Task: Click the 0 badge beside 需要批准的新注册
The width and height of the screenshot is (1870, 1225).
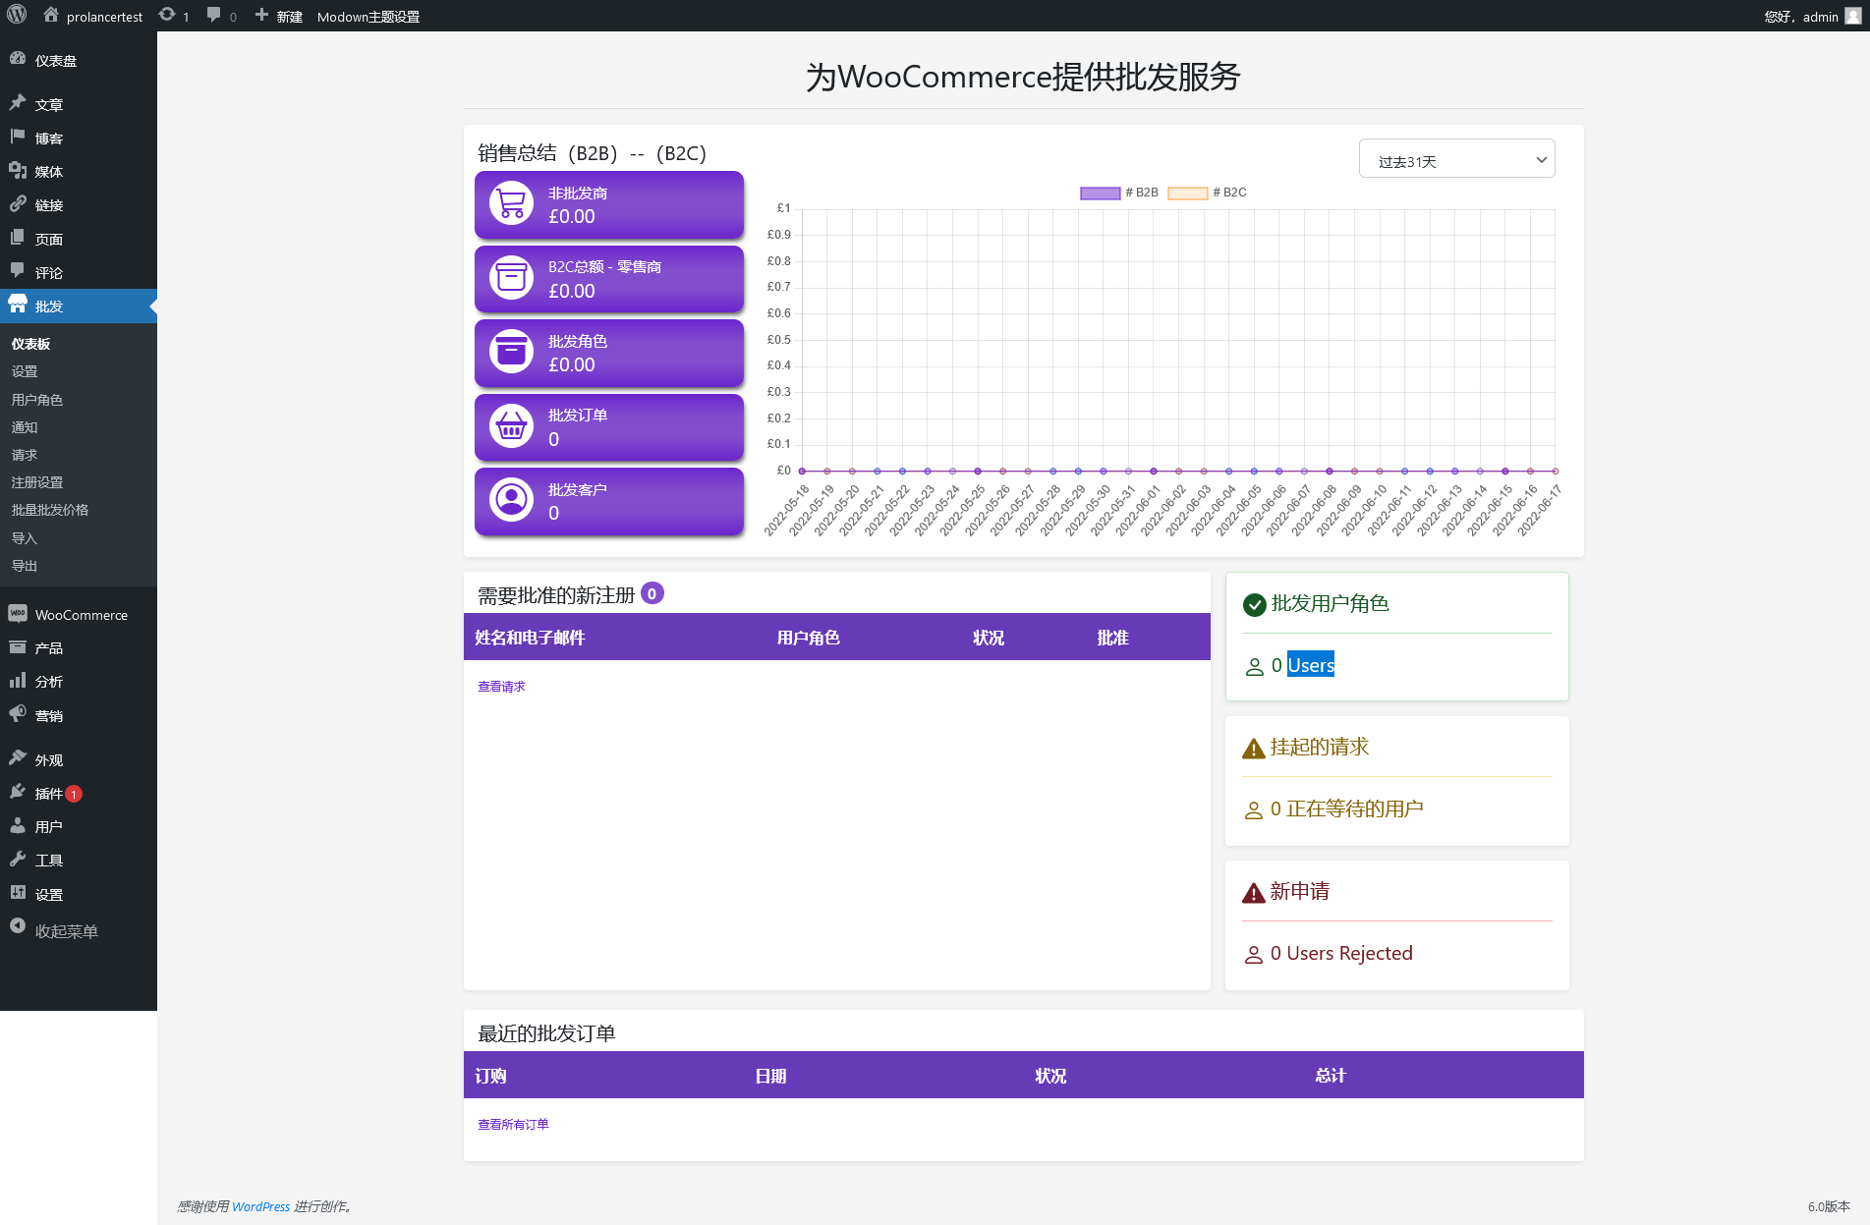Action: (x=652, y=593)
